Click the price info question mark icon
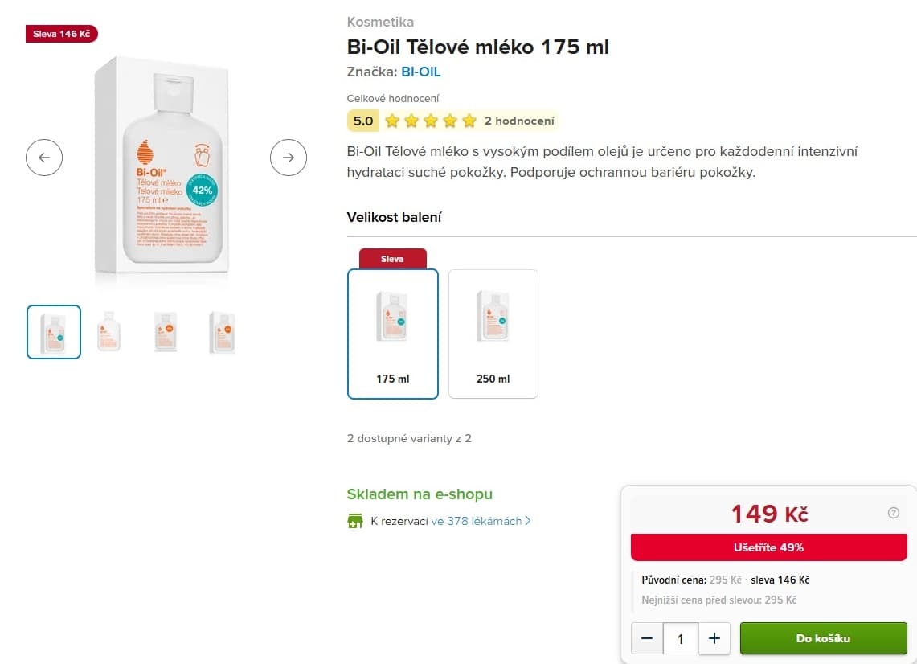Image resolution: width=917 pixels, height=664 pixels. coord(893,513)
